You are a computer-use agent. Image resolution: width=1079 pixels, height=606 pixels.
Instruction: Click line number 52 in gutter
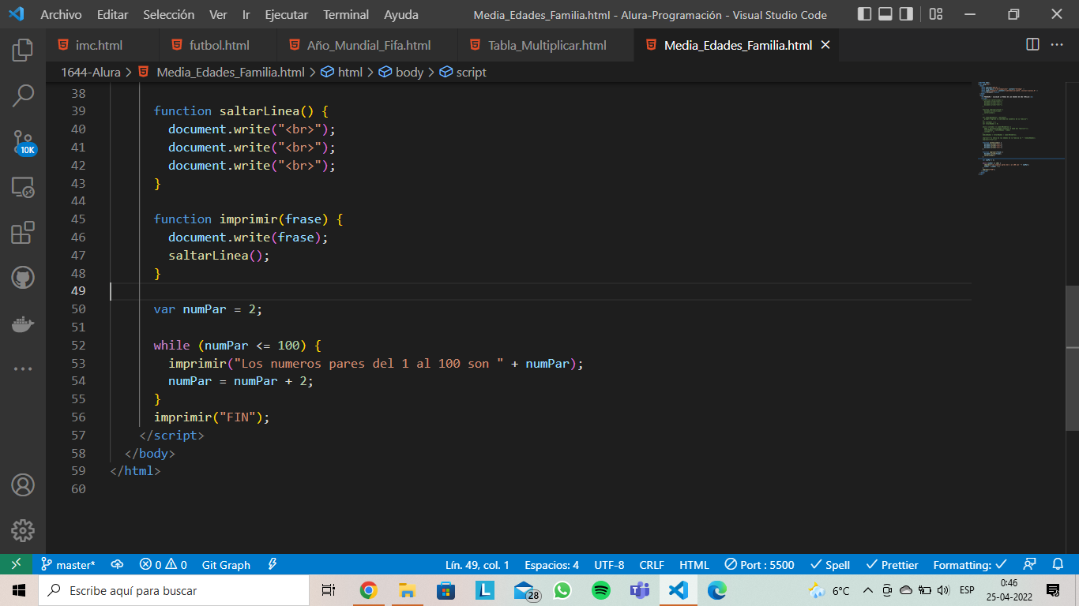click(78, 345)
